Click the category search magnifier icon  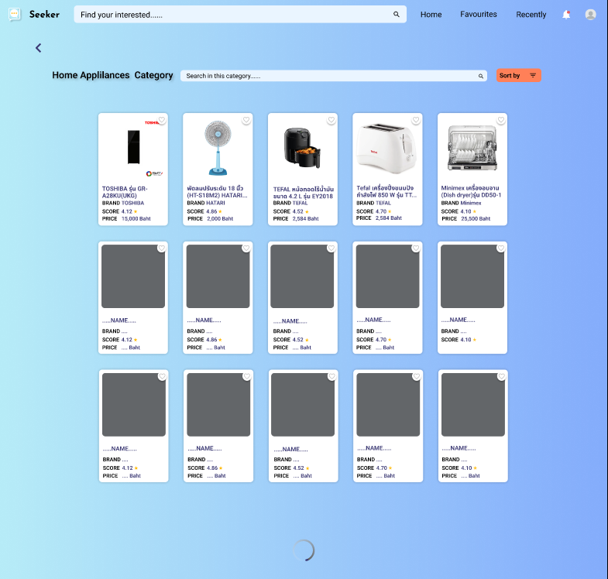click(x=480, y=76)
